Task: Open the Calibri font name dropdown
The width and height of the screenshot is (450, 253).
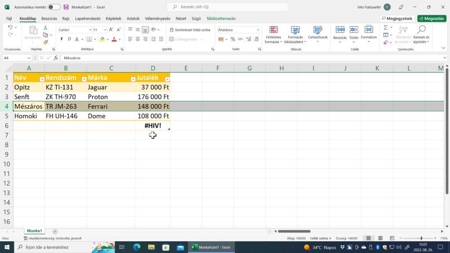Action: [90, 30]
